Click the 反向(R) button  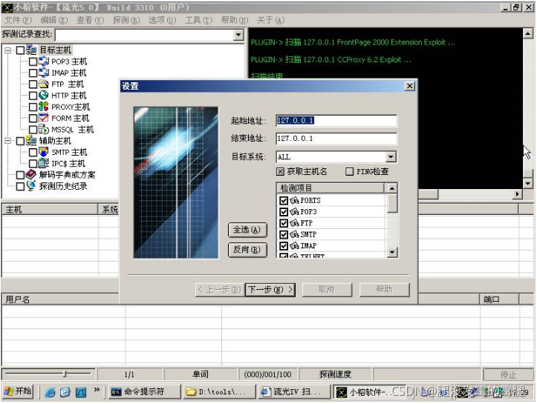click(x=247, y=250)
